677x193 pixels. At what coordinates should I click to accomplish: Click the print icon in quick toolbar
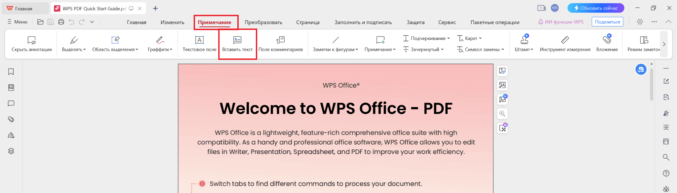(x=61, y=22)
